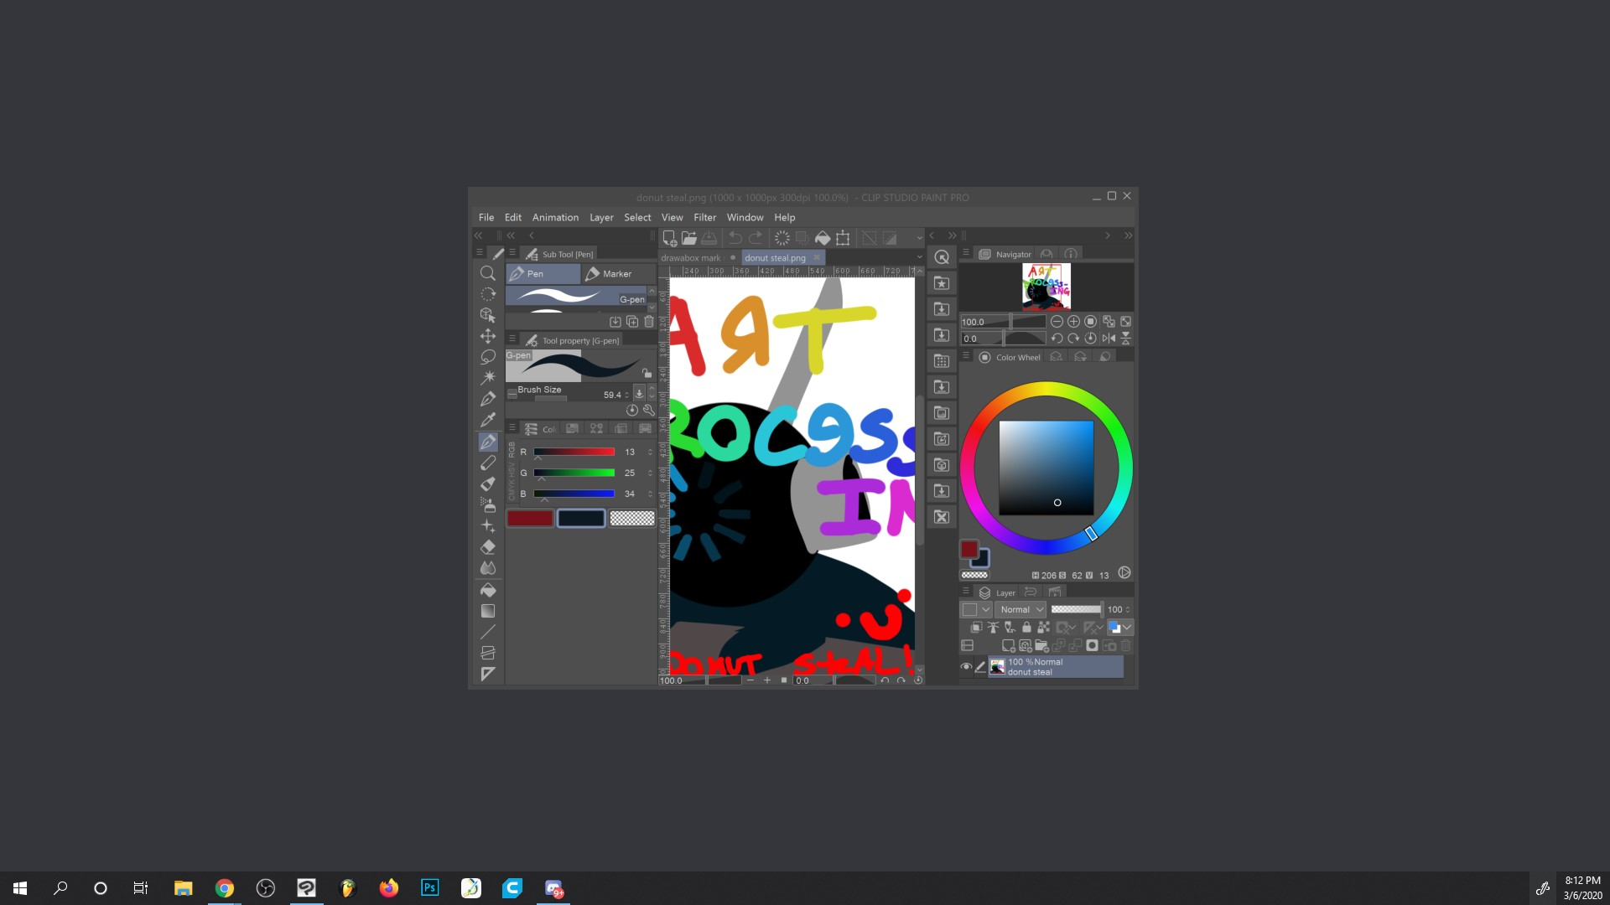Open the Animation menu
The height and width of the screenshot is (905, 1610).
click(555, 217)
